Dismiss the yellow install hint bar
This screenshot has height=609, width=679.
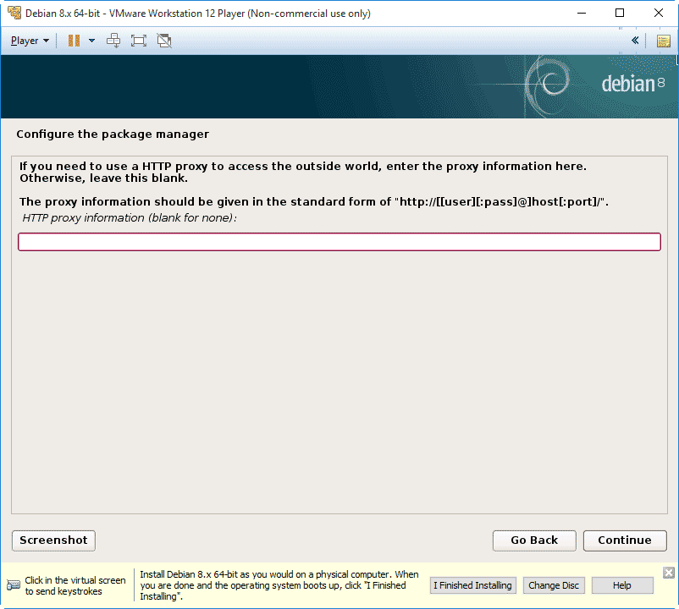pyautogui.click(x=668, y=573)
